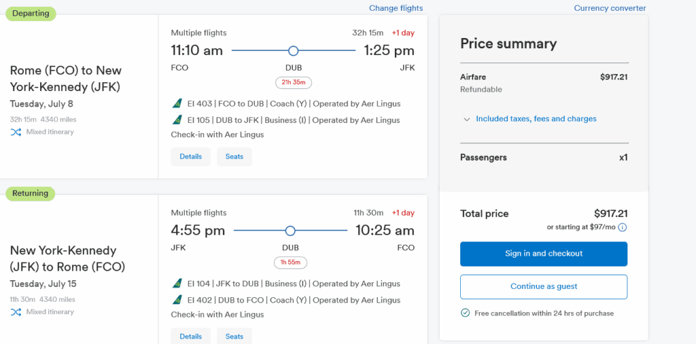
Task: Select Continue as guest
Action: point(544,286)
